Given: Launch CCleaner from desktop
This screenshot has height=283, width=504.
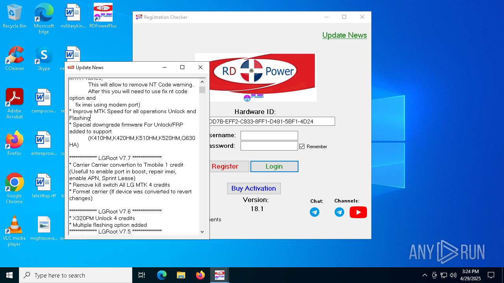Looking at the screenshot, I should (x=15, y=59).
